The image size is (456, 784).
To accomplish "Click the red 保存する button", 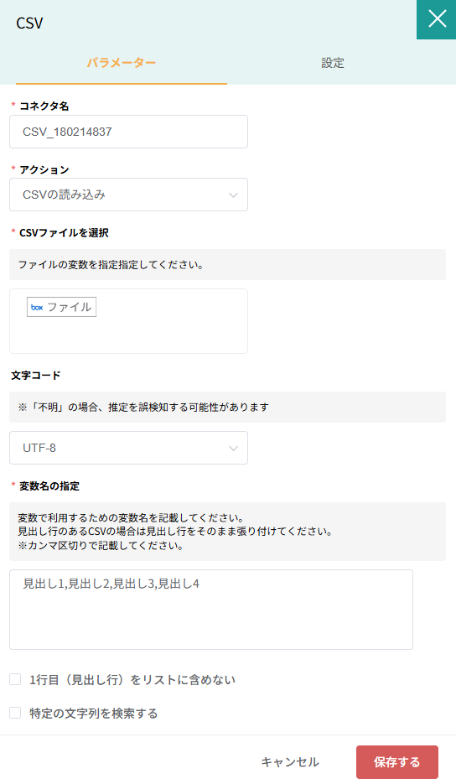I will coord(397,762).
